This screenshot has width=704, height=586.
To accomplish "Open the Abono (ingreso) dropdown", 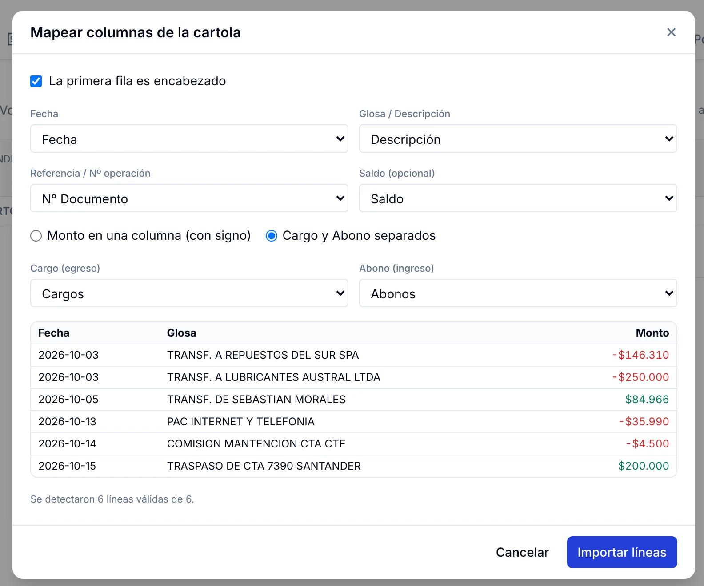I will (518, 293).
